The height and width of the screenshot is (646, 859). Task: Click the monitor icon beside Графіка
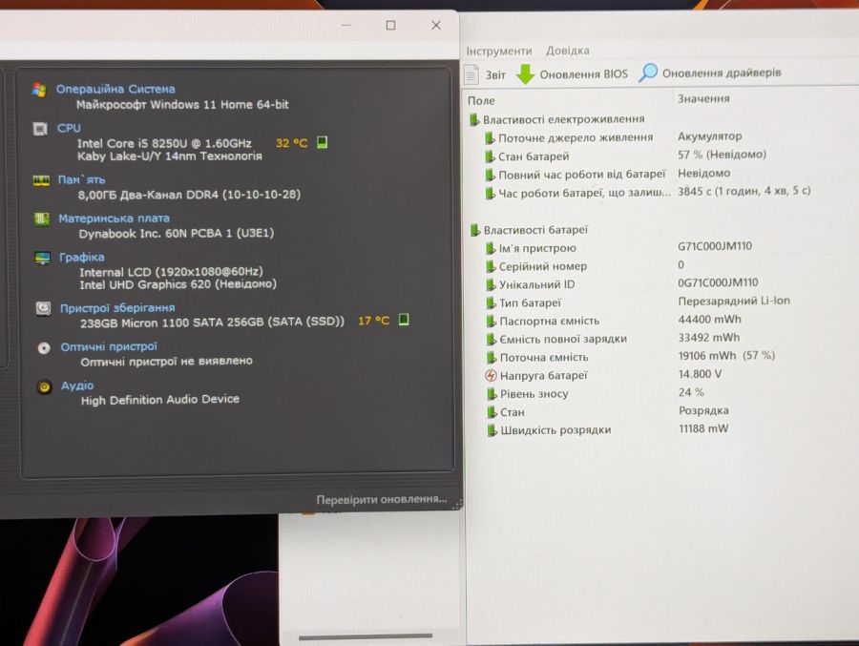click(42, 258)
